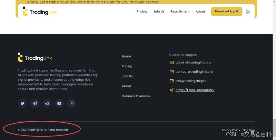Open Business Overview footer link

136,96
